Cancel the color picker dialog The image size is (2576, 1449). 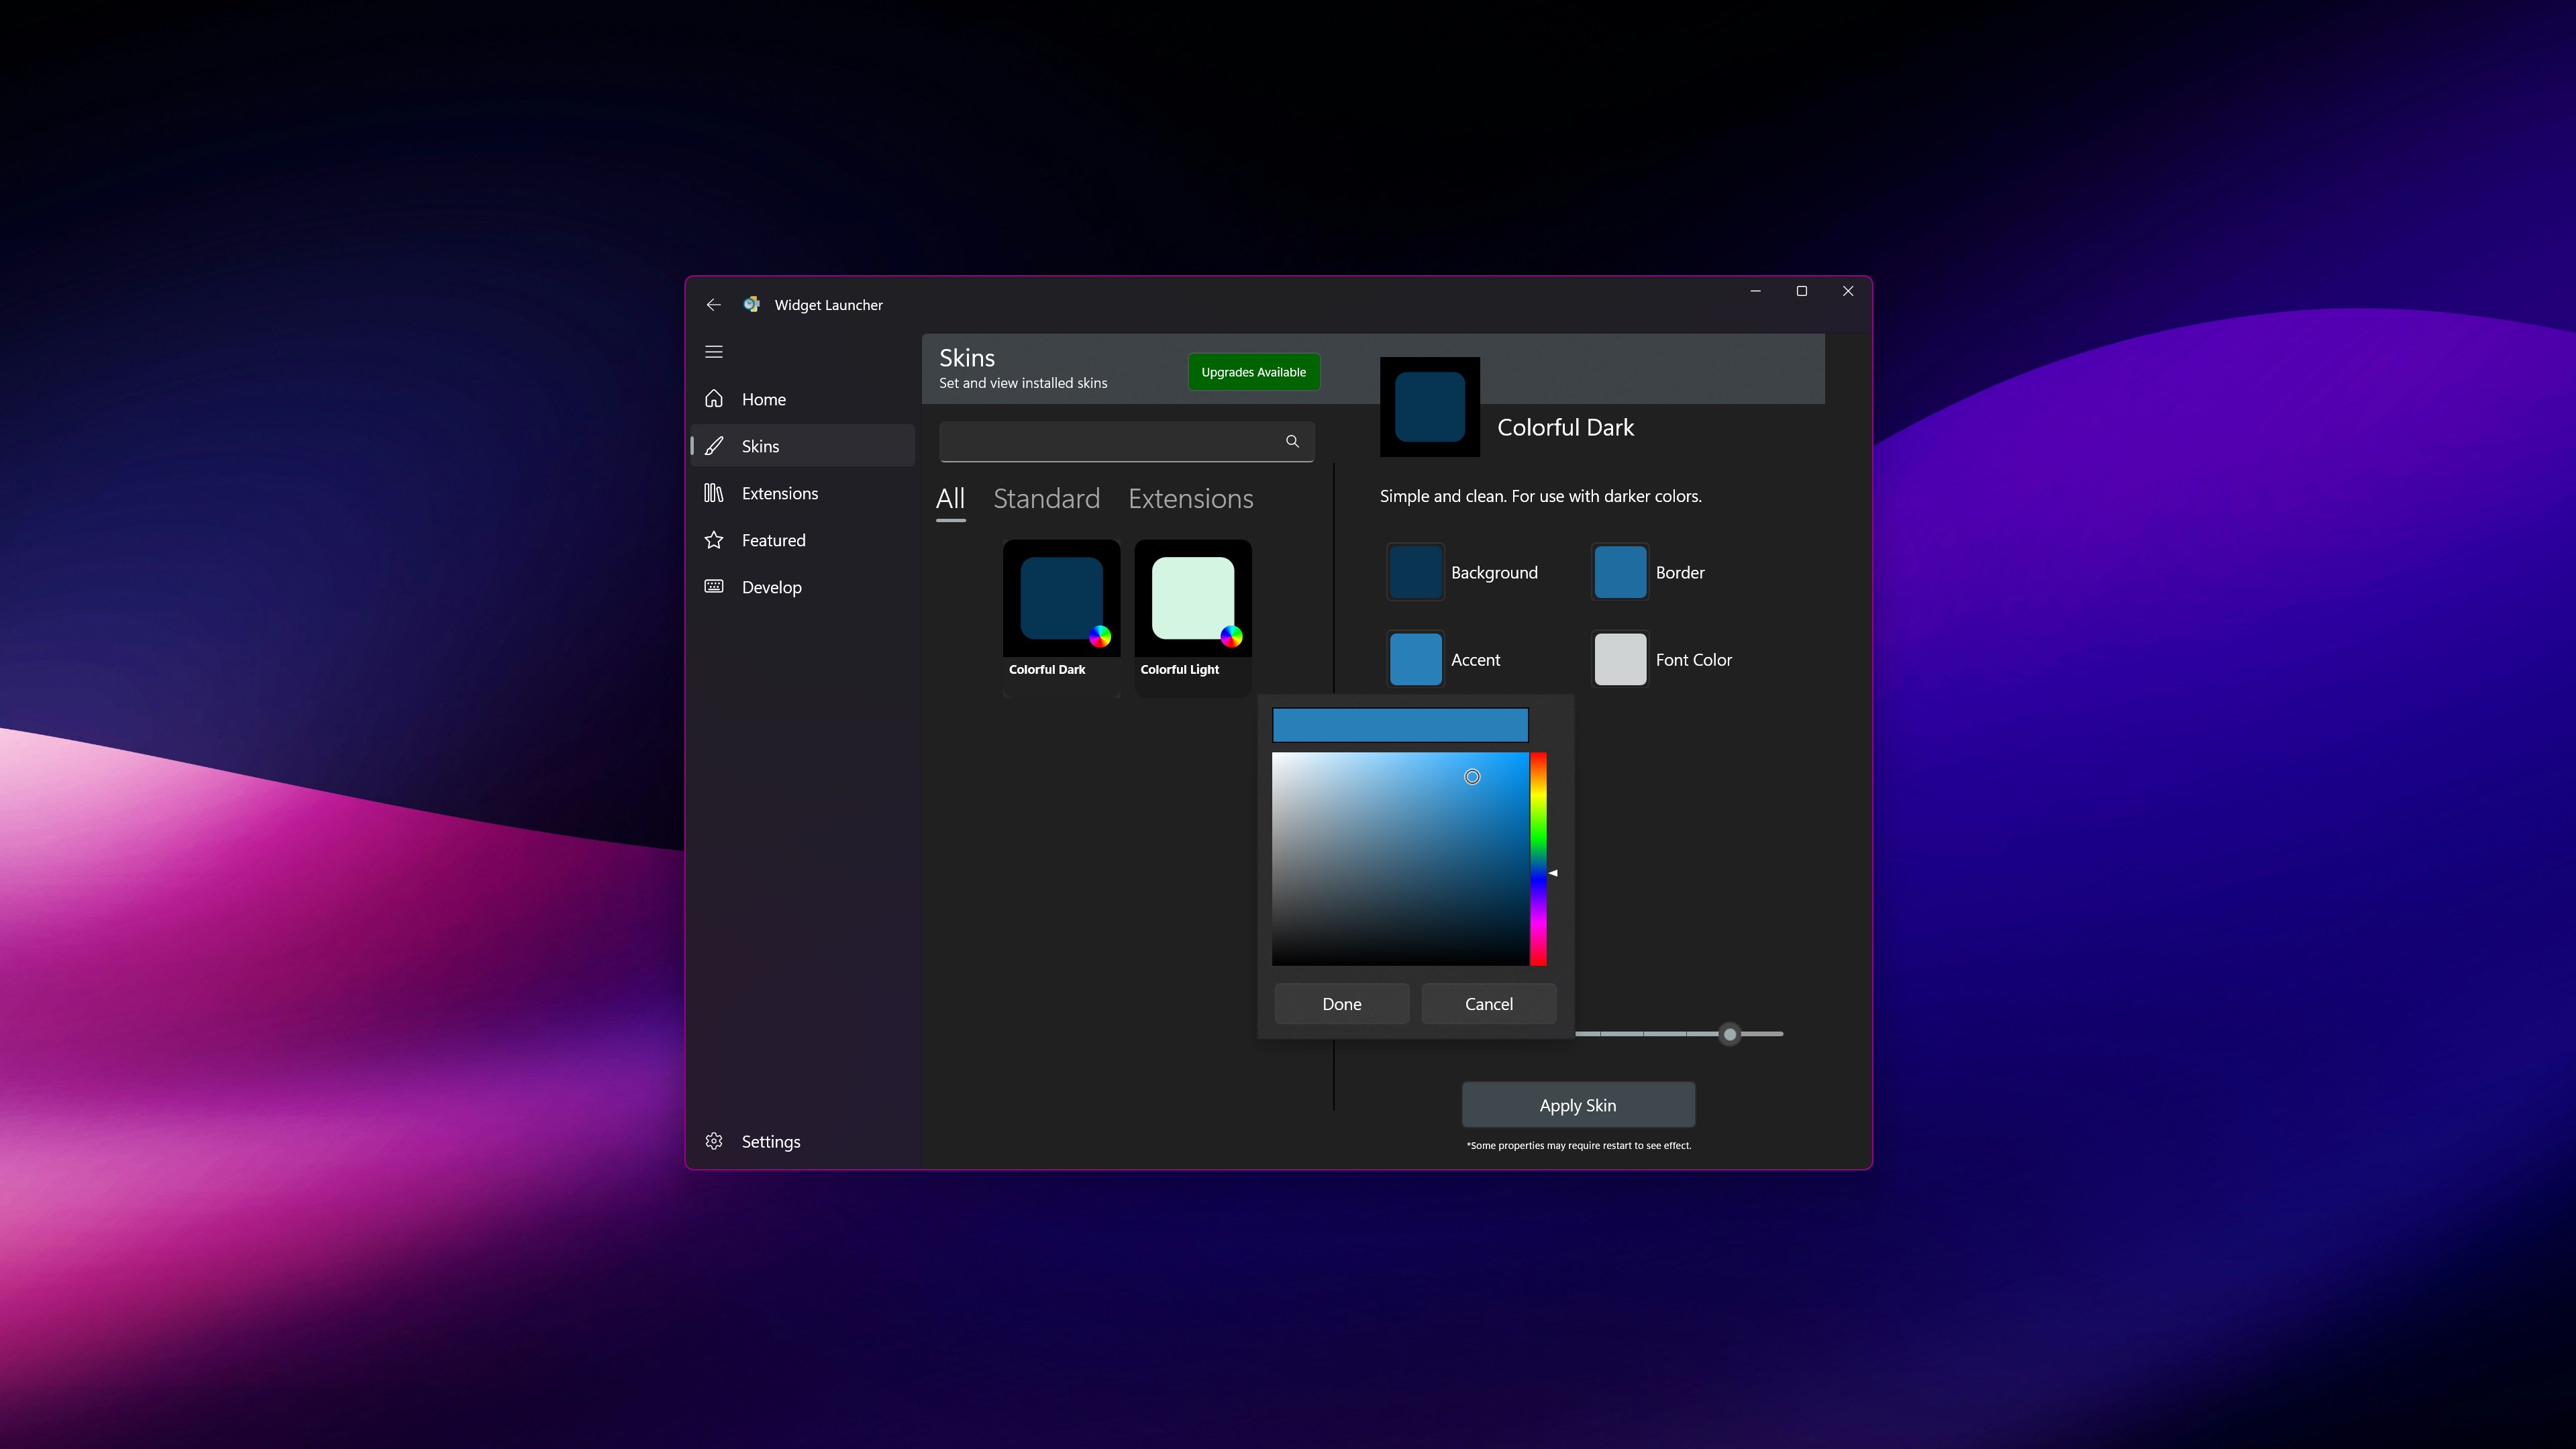(1488, 1003)
